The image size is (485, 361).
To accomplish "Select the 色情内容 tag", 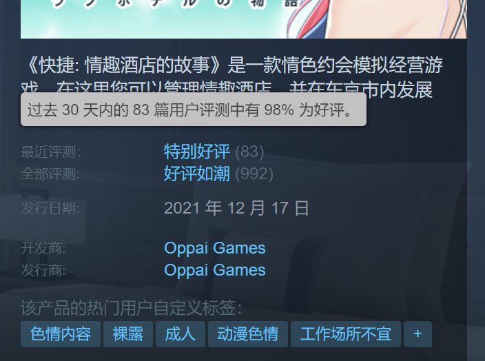I will tap(61, 333).
